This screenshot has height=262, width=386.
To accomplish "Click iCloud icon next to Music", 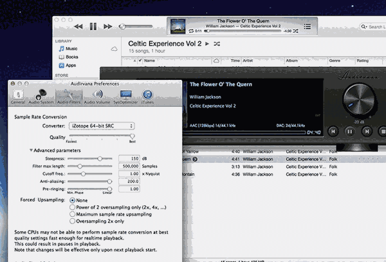I will [114, 49].
